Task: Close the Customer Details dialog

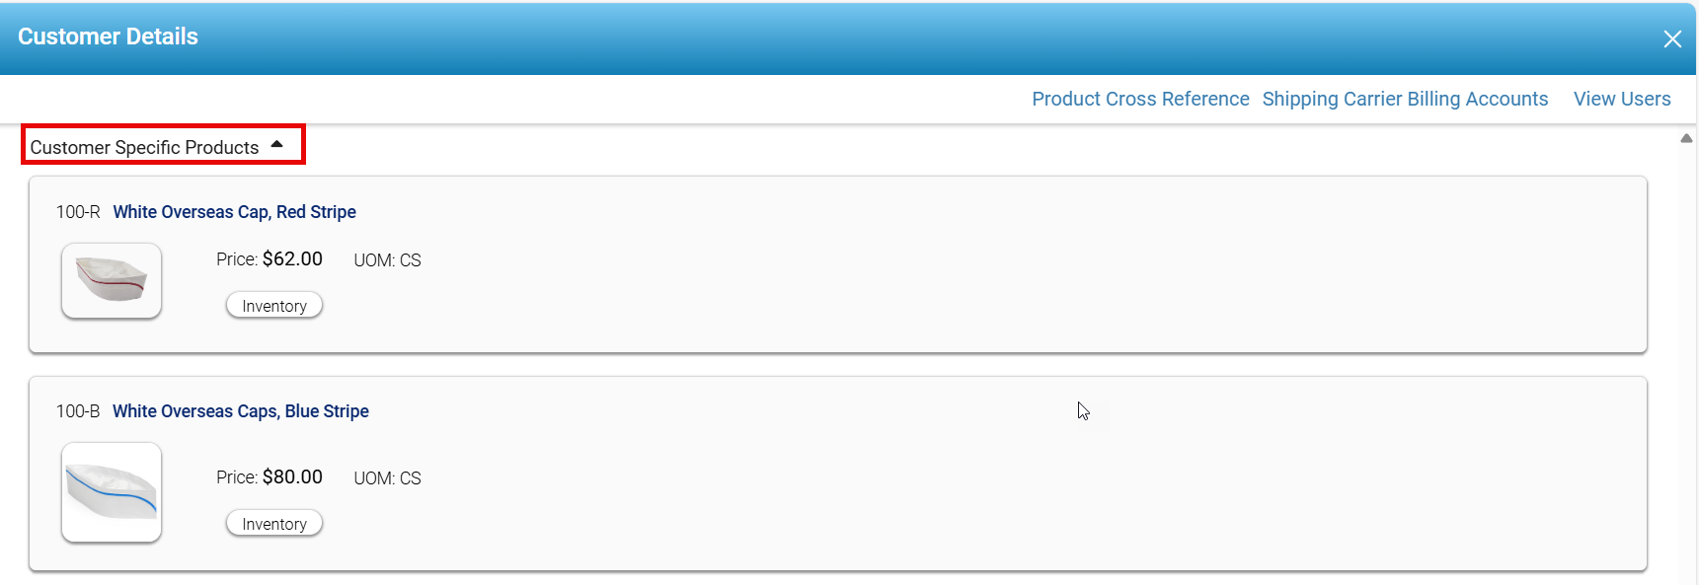Action: [1671, 38]
